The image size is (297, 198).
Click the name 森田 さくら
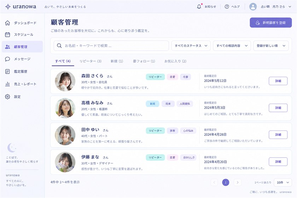coord(92,76)
